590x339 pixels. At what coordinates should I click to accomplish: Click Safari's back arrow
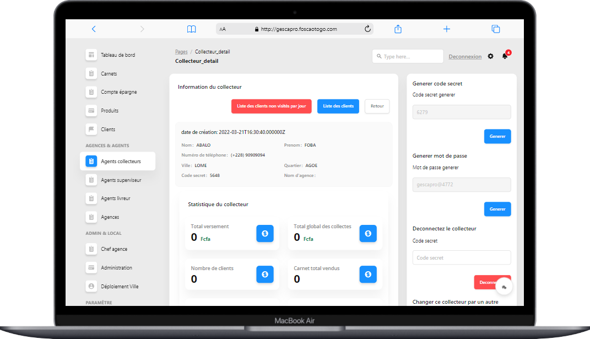[94, 29]
